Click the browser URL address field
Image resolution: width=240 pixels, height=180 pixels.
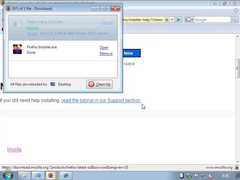click(x=143, y=20)
